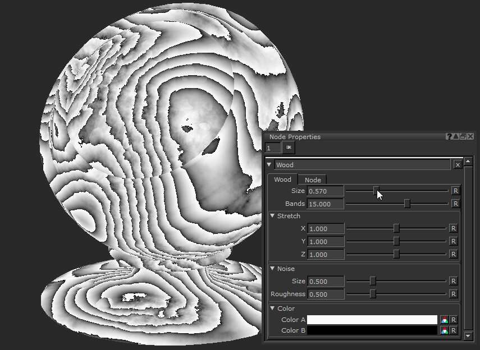Click the Bands slider handle
The image size is (480, 350).
pos(406,203)
